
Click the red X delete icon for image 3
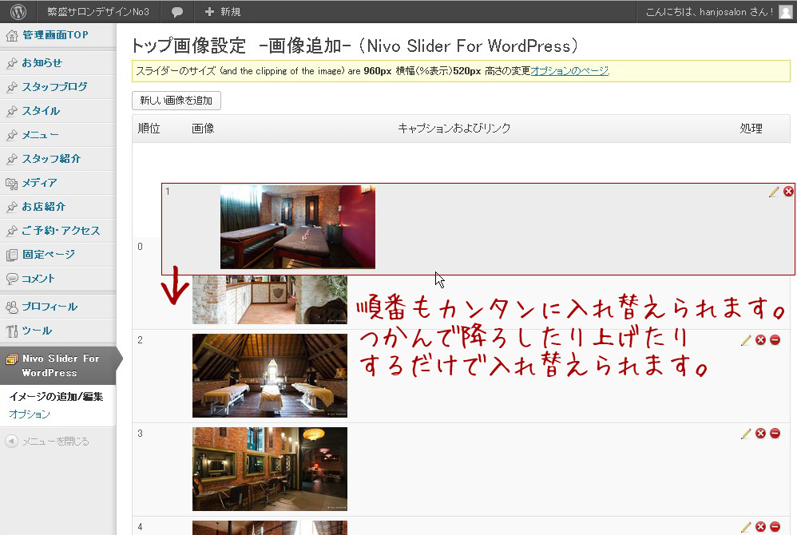click(760, 434)
